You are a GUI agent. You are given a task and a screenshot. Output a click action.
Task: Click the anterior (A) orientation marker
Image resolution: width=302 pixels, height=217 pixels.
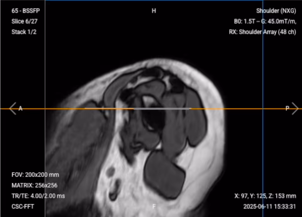click(20, 108)
